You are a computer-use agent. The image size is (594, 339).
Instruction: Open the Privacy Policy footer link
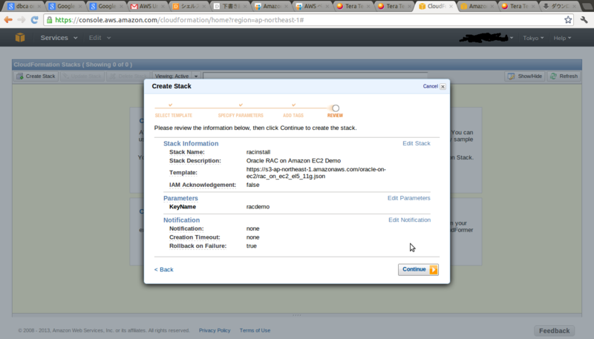[x=215, y=330]
